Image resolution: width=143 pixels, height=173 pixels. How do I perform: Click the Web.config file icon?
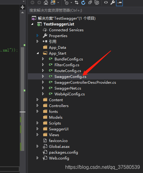45,158
